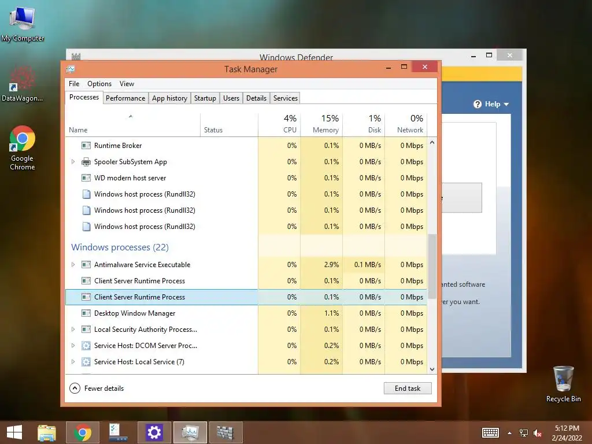Click the Service Host: DCOM gear icon
Screen dimensions: 592x444
pos(86,346)
